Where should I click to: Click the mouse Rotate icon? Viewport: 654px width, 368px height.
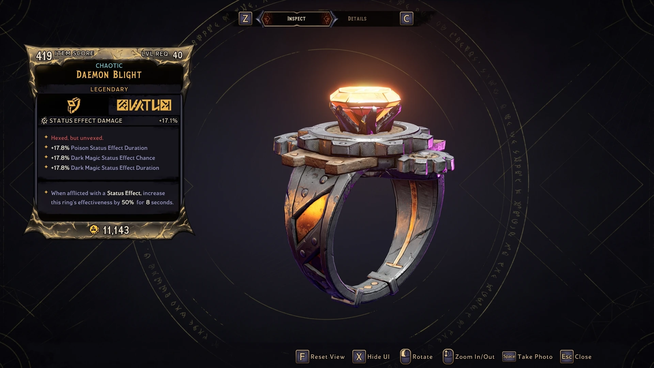[x=405, y=356]
